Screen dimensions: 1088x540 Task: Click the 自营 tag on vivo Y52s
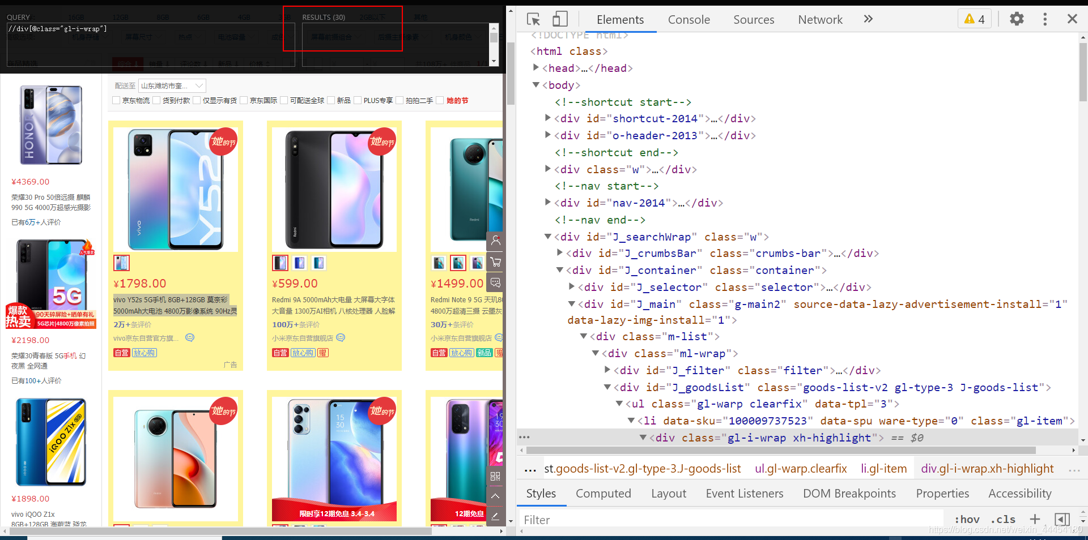pyautogui.click(x=121, y=353)
